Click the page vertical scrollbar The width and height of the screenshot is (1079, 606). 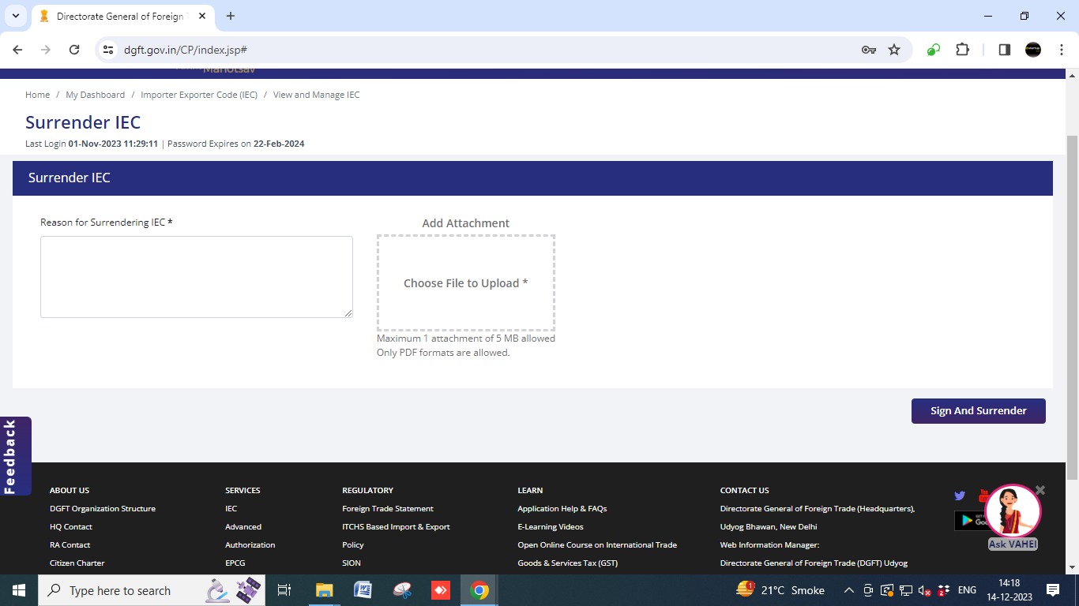pyautogui.click(x=1072, y=308)
